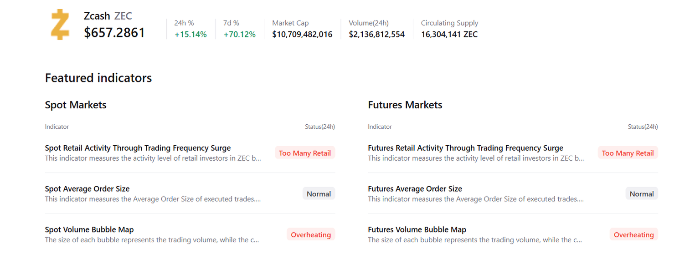Click the futures Overheating status badge
The width and height of the screenshot is (700, 254).
pyautogui.click(x=633, y=235)
